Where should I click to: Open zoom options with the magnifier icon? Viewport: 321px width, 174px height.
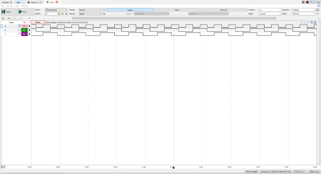[x=312, y=22]
